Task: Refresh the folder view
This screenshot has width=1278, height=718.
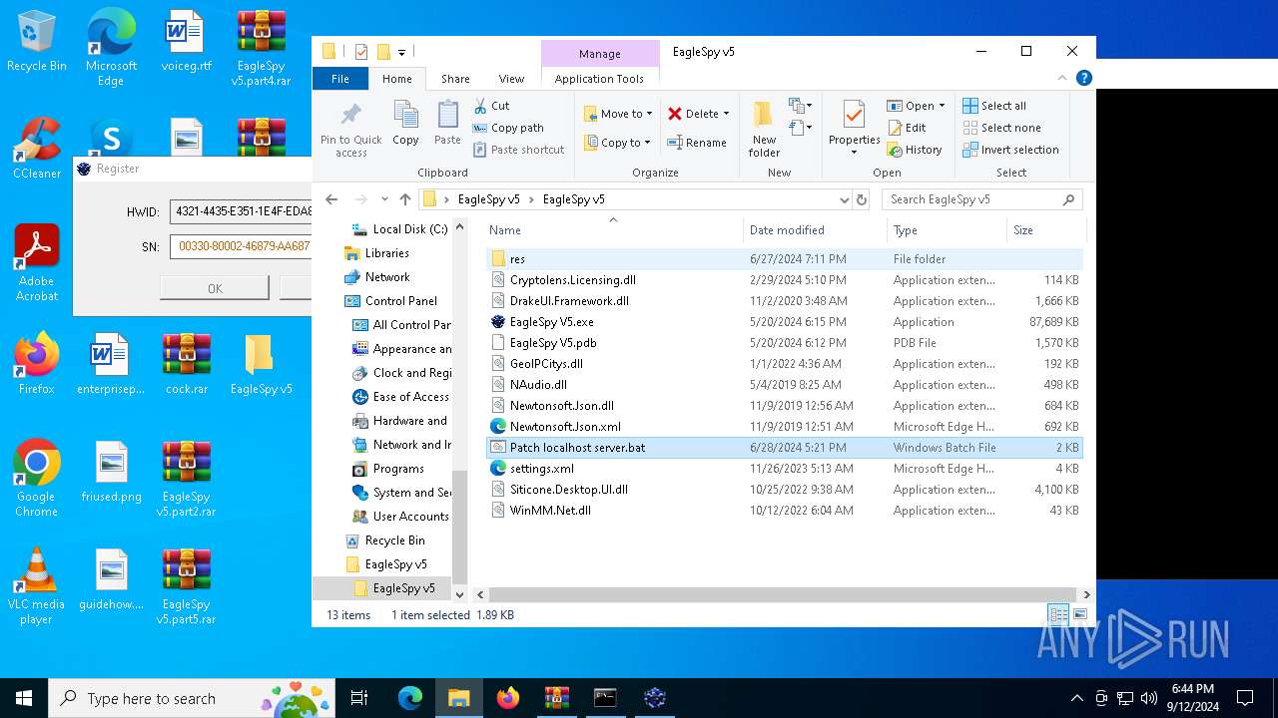Action: point(862,199)
